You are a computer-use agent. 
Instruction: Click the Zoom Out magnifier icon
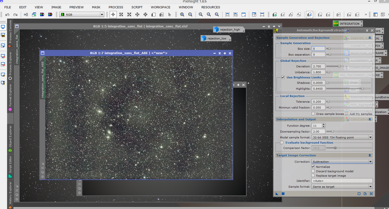click(190, 15)
